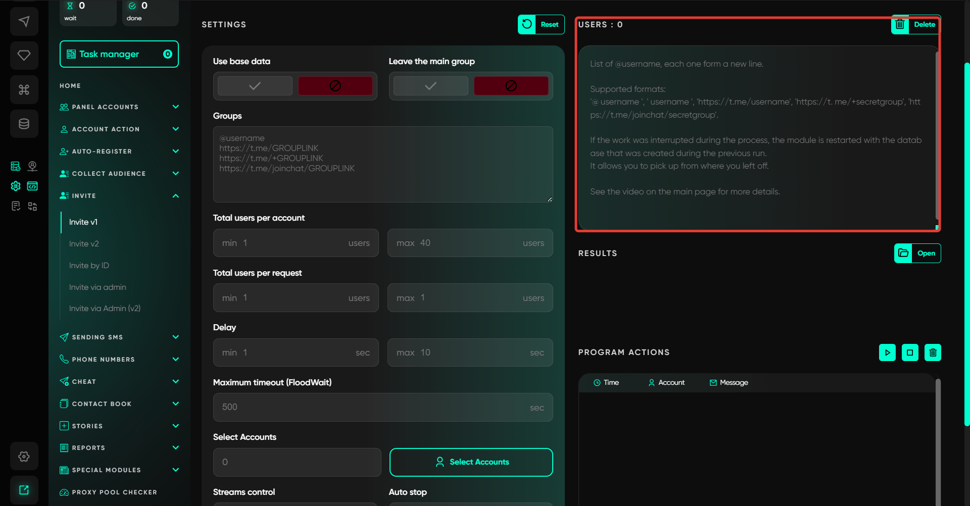Screen dimensions: 970x506
Task: Enable Leave the main group checkmark
Action: [430, 86]
